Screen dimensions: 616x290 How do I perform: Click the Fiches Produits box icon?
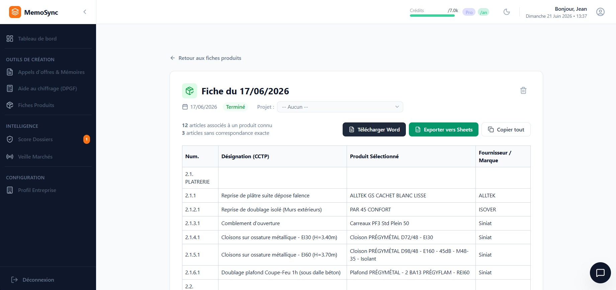click(x=10, y=105)
